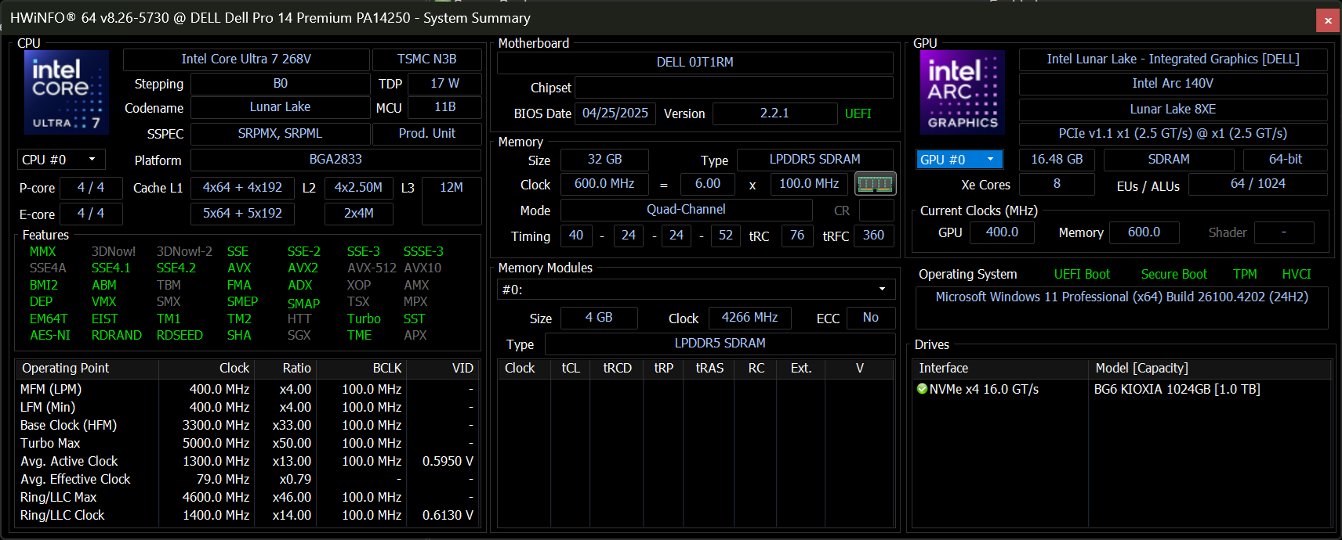Click the Quad-Channel mode field

pyautogui.click(x=686, y=210)
